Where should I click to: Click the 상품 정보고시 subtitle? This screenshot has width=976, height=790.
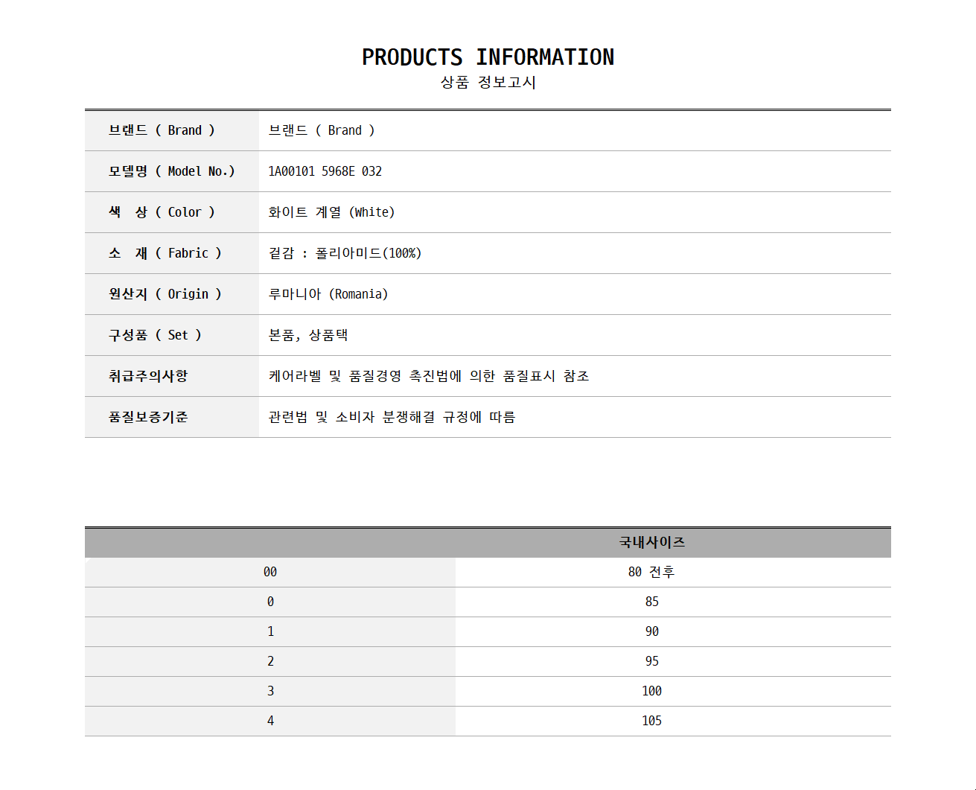[x=488, y=83]
